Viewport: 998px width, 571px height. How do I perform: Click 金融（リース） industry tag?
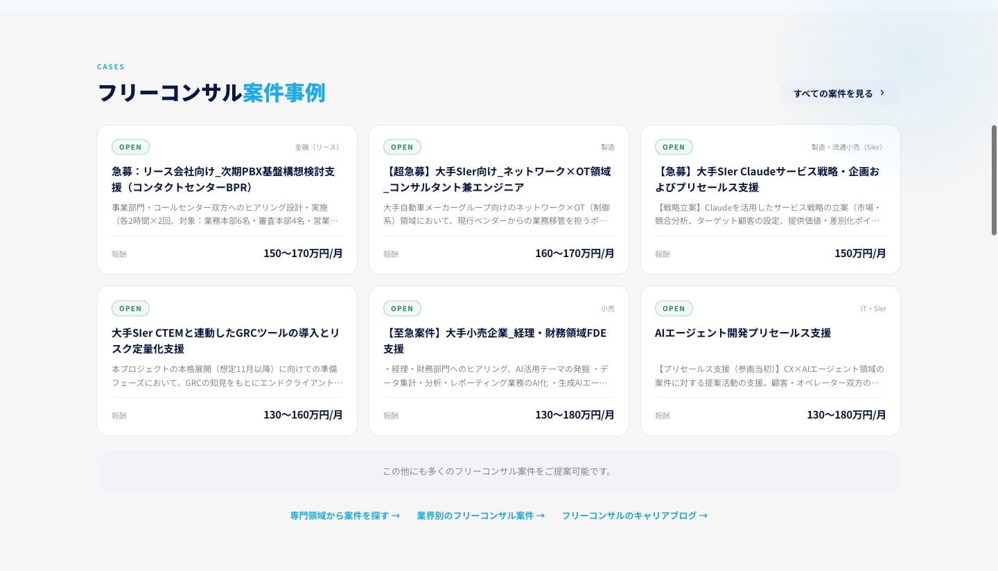[319, 147]
